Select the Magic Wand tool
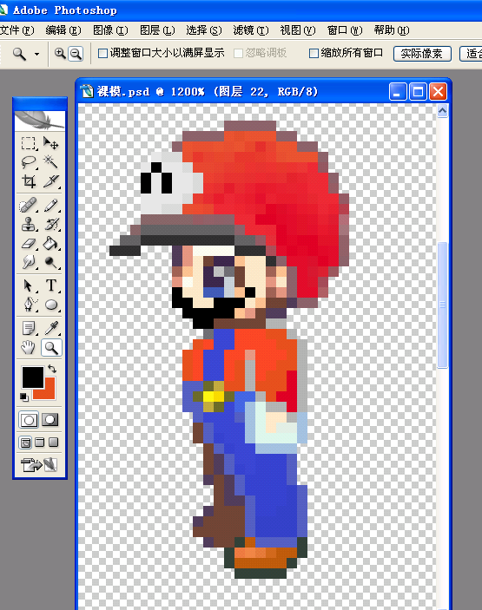This screenshot has width=482, height=610. coord(50,162)
